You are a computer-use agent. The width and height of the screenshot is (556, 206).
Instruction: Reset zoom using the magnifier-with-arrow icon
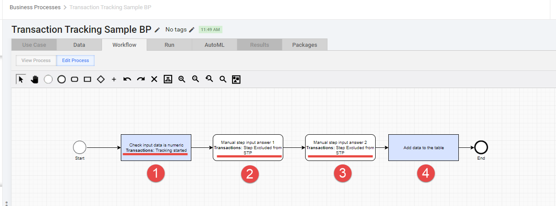[x=209, y=79]
